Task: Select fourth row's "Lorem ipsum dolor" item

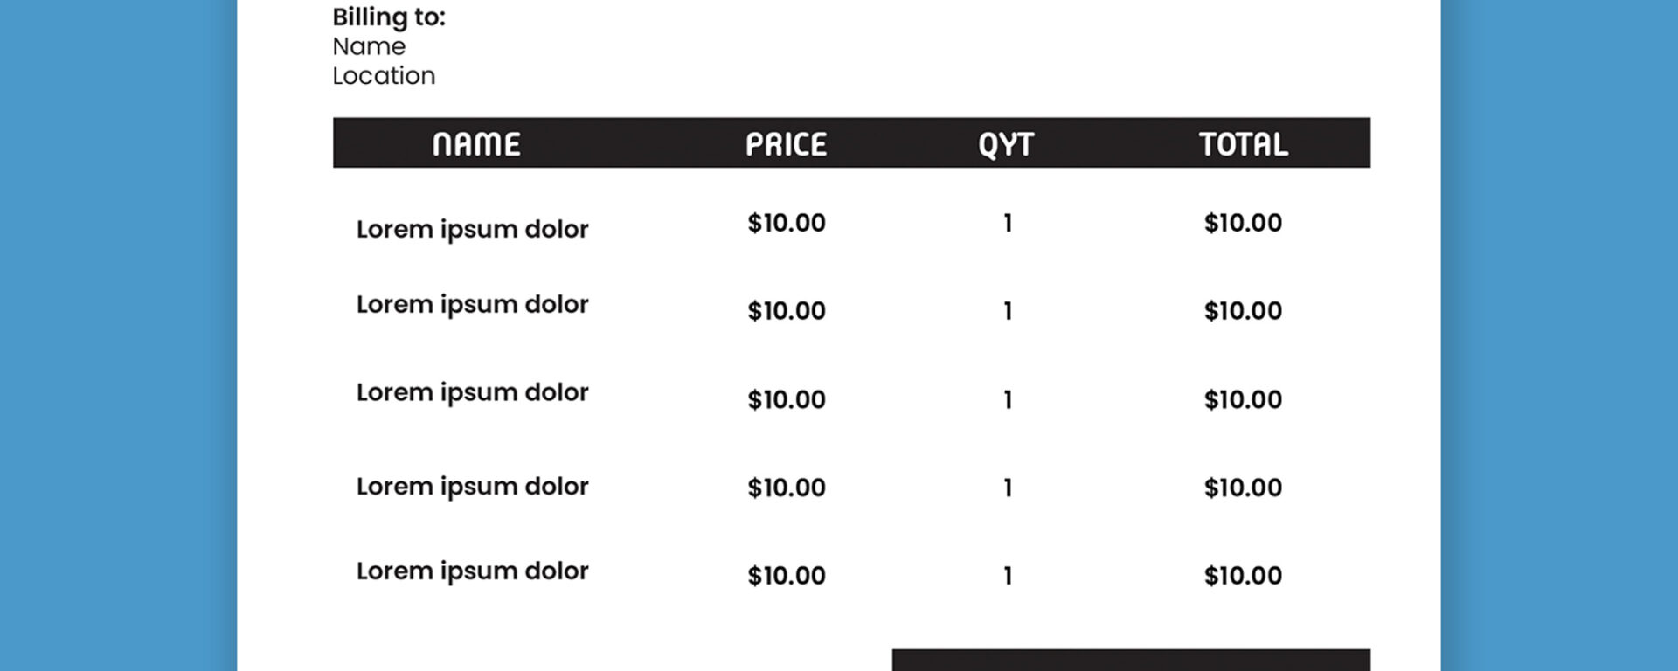Action: coord(472,486)
